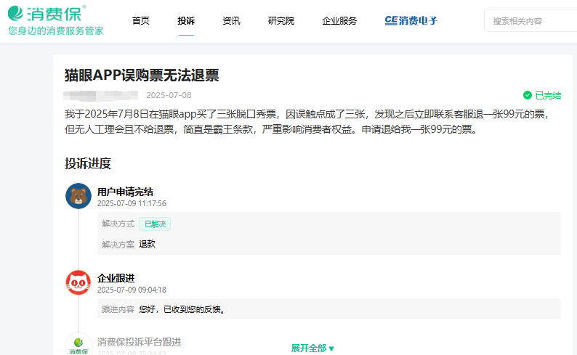Click the 解决方式 label

point(118,224)
